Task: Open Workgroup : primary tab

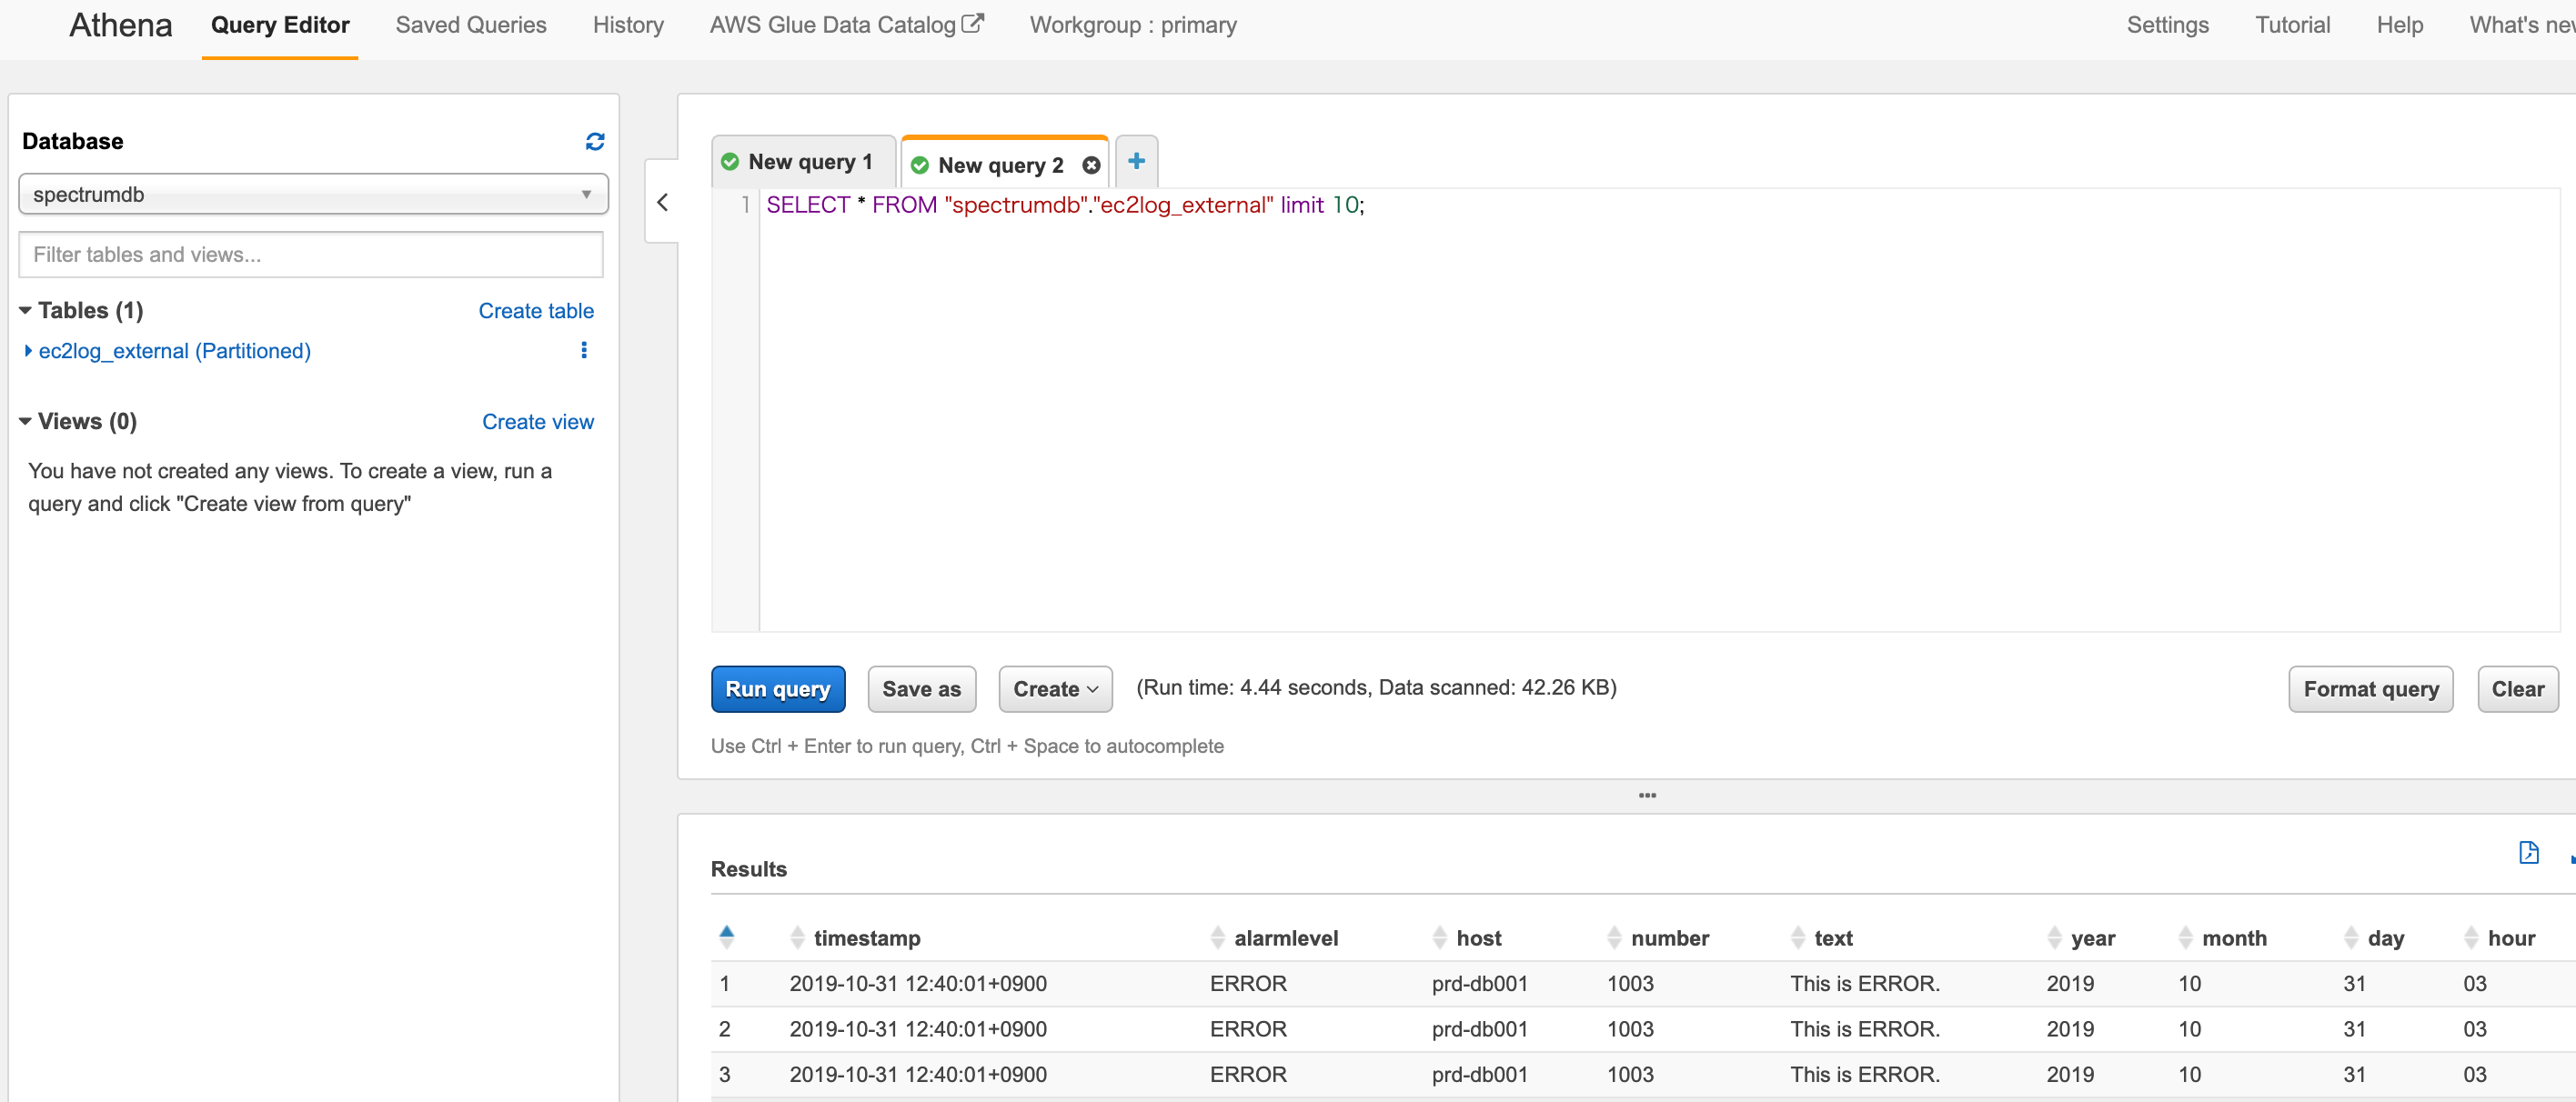Action: [1133, 25]
